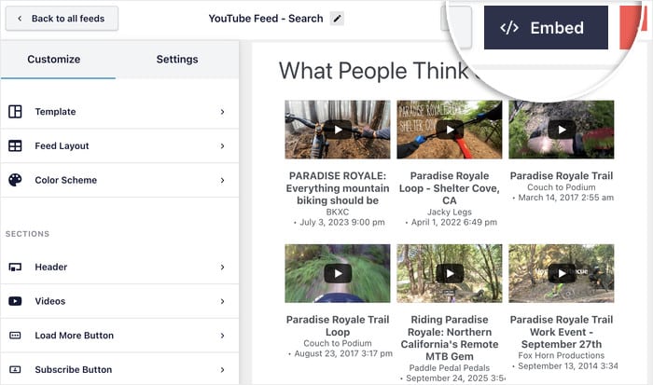The image size is (653, 385).
Task: Click the Template layout icon
Action: pyautogui.click(x=15, y=112)
